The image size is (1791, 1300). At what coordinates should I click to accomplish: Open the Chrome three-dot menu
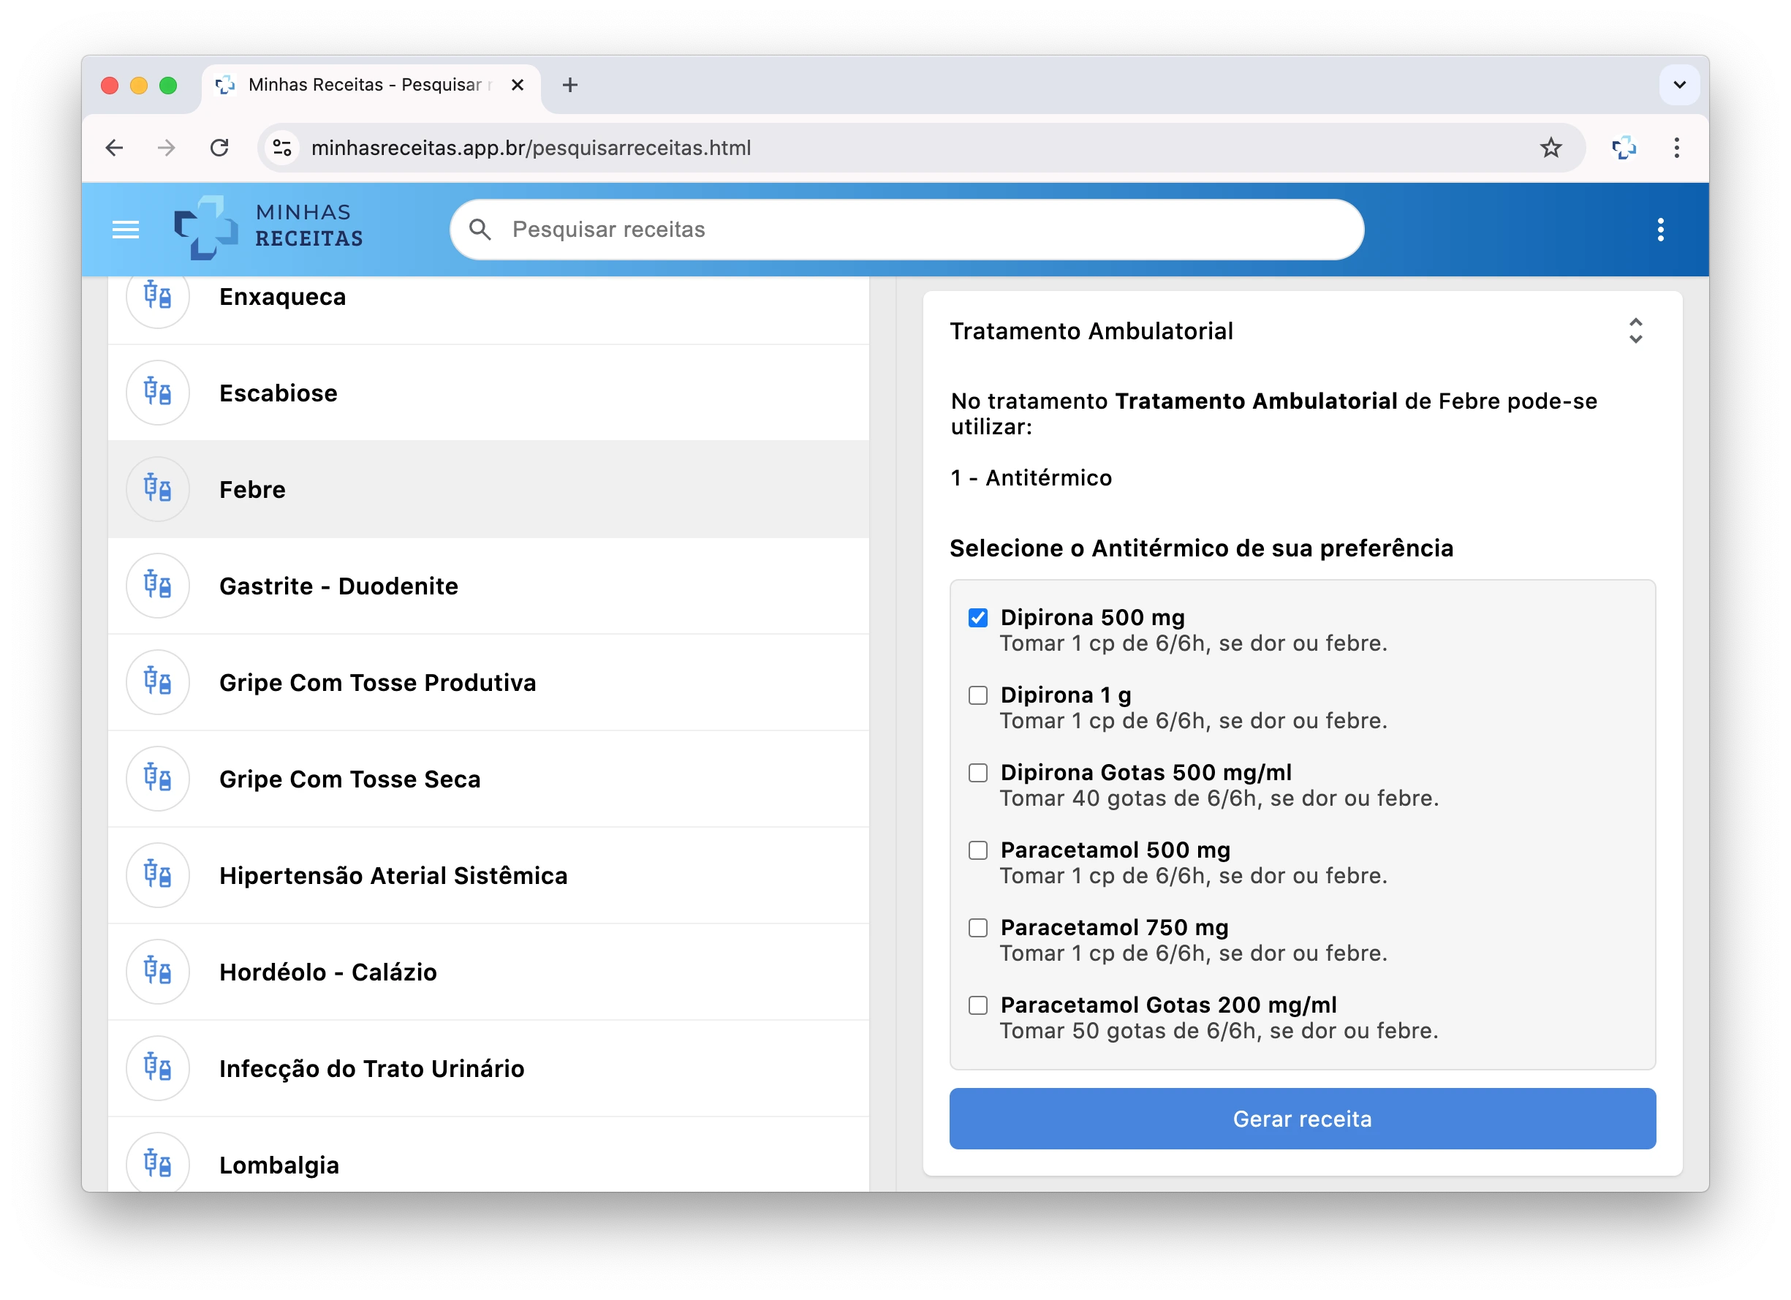click(x=1676, y=148)
